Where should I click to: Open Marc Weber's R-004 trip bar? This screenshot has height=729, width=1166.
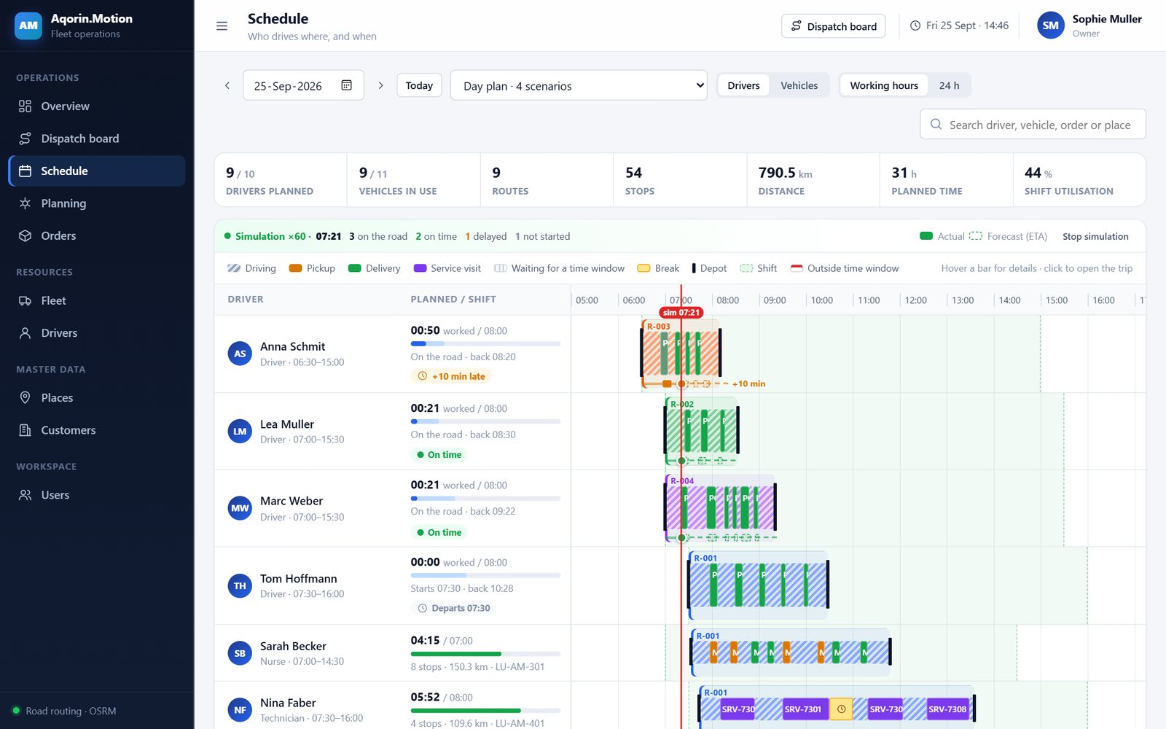tap(721, 507)
